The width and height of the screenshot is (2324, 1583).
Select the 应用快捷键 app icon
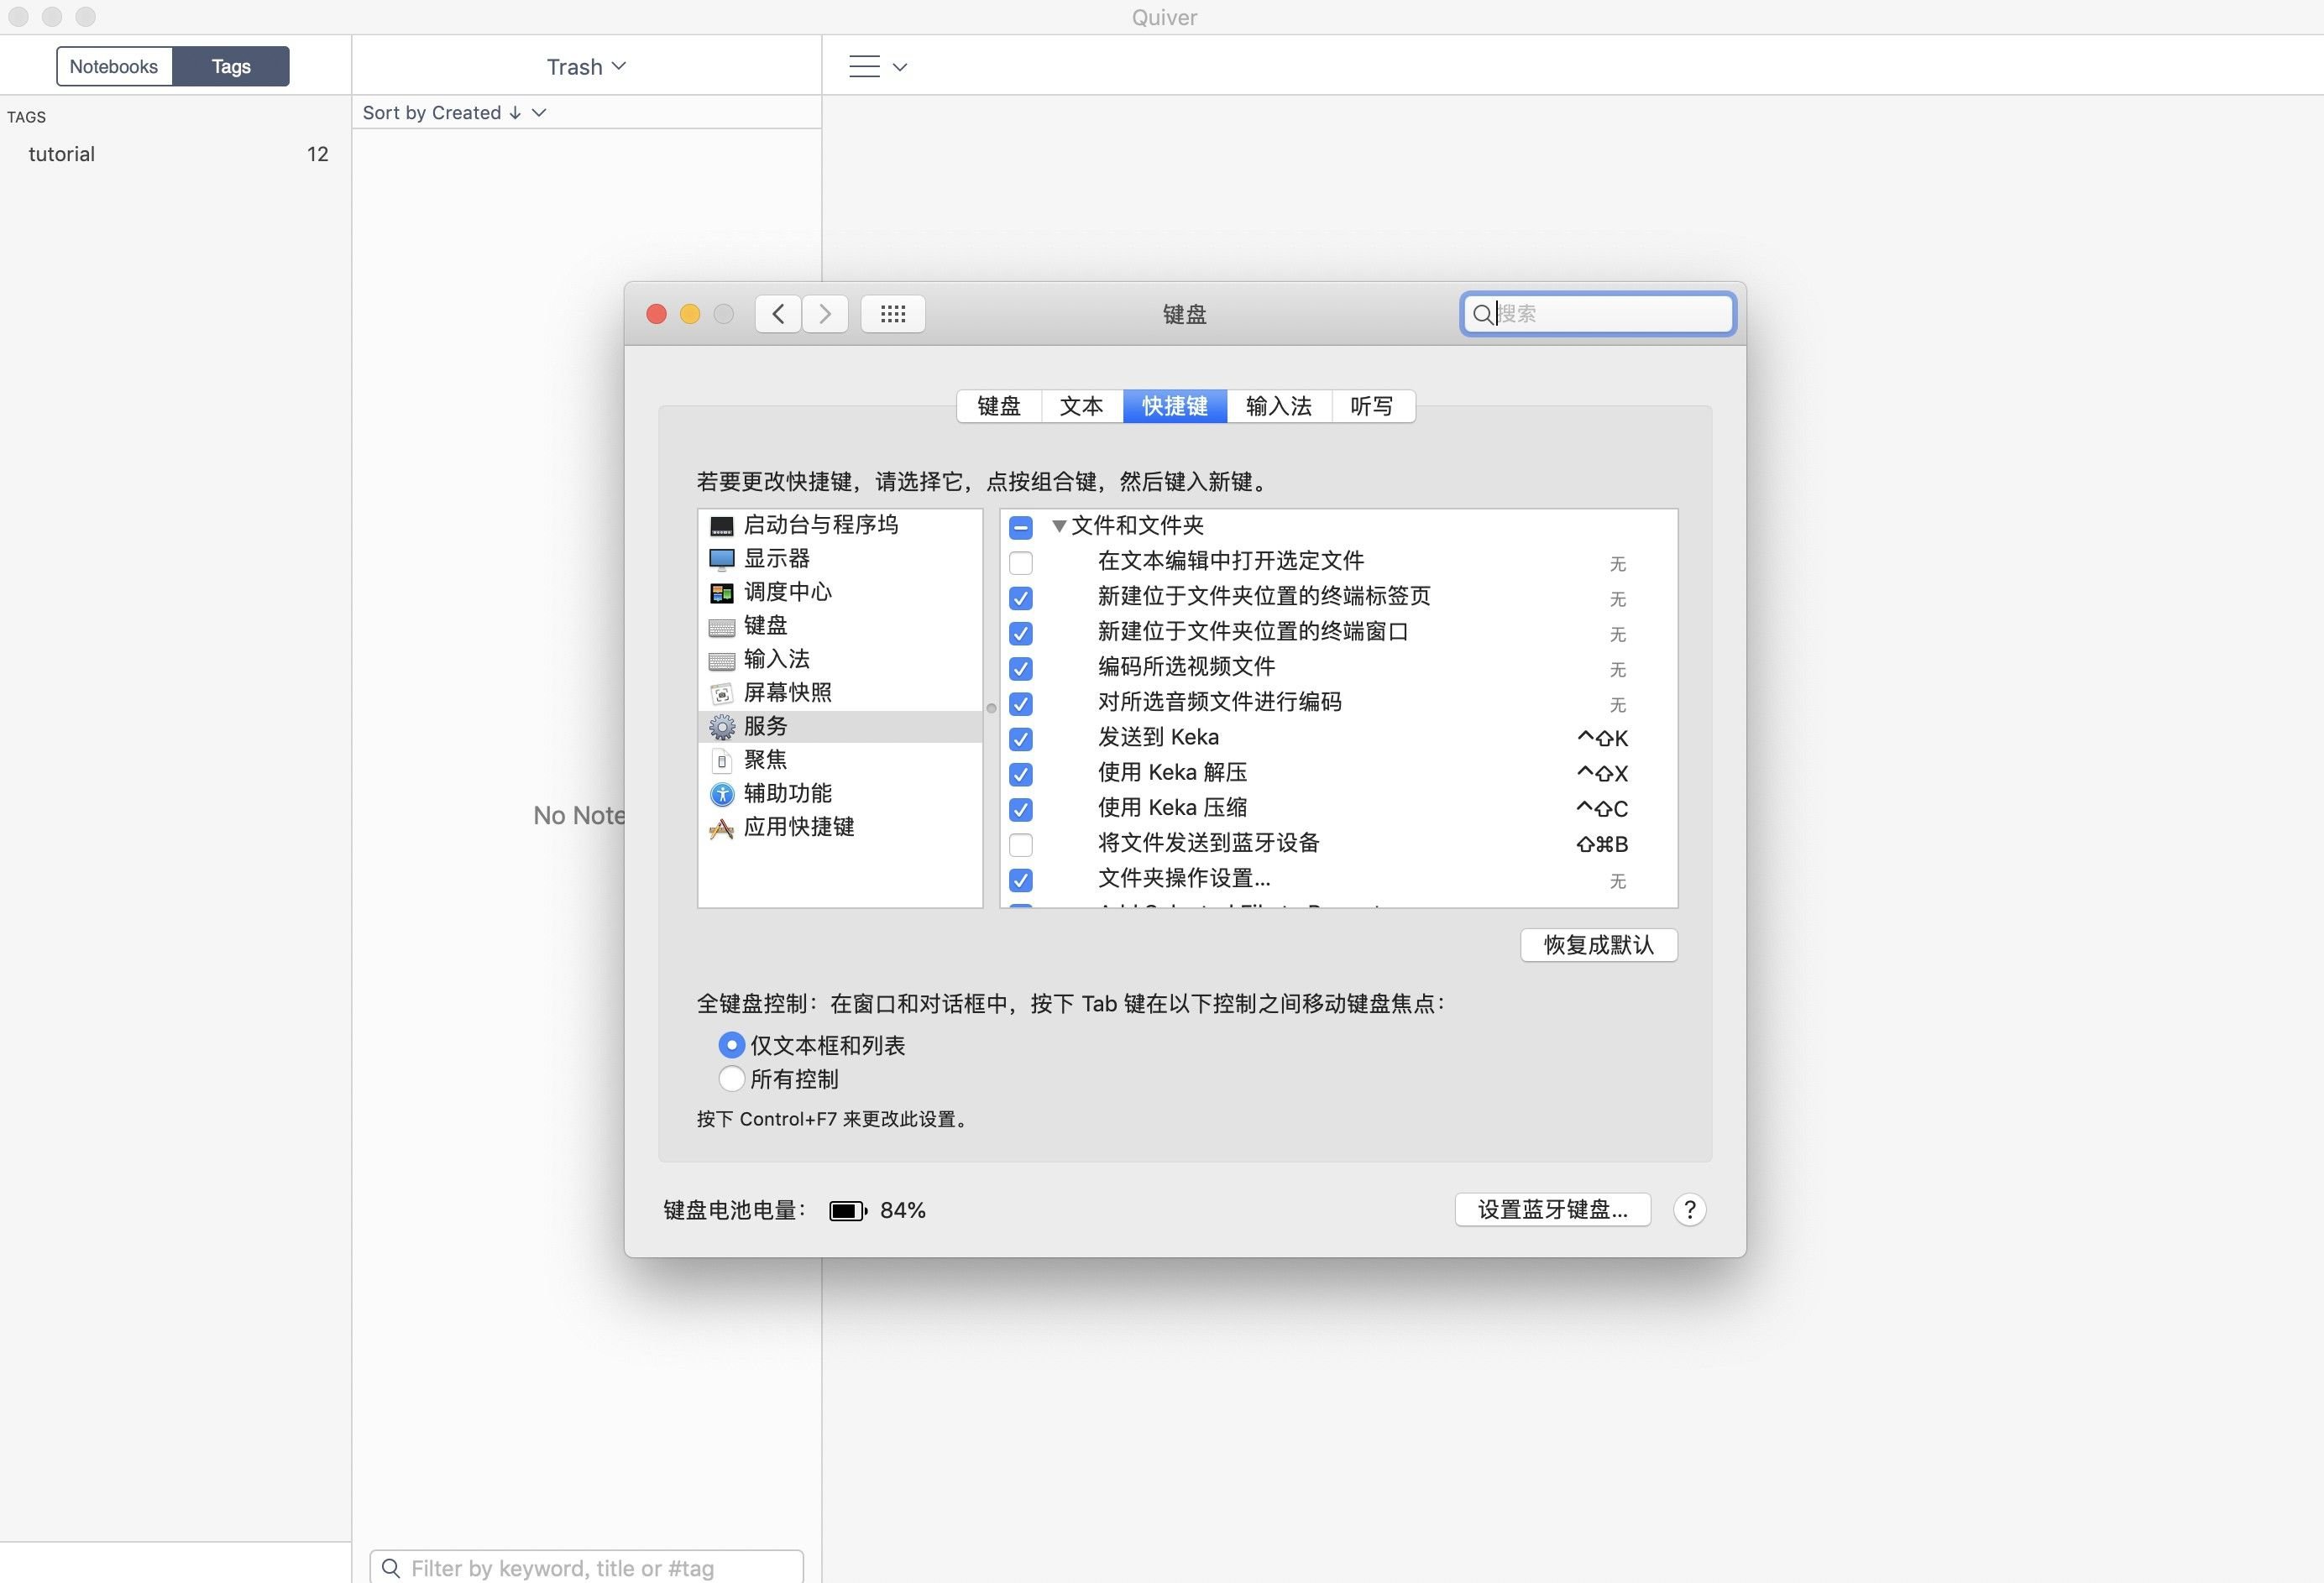click(x=721, y=828)
